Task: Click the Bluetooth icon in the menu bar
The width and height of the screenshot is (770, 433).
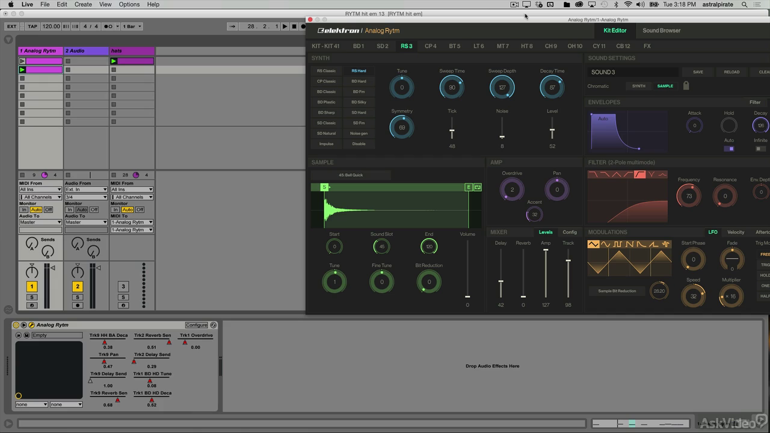Action: (617, 4)
